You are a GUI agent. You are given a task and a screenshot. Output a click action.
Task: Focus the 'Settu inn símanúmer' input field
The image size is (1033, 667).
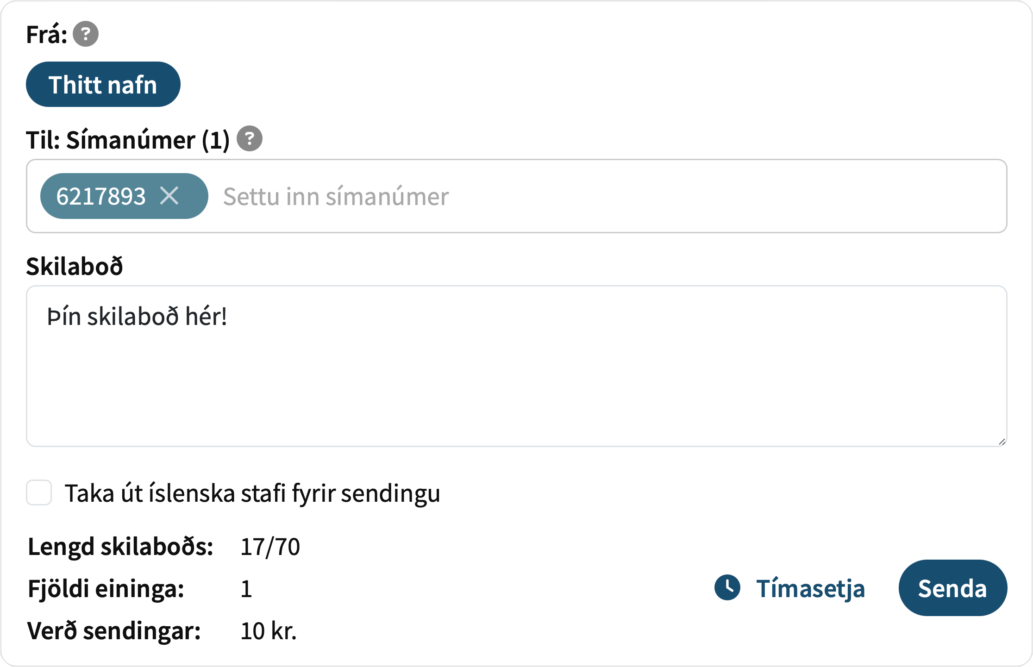click(x=602, y=196)
